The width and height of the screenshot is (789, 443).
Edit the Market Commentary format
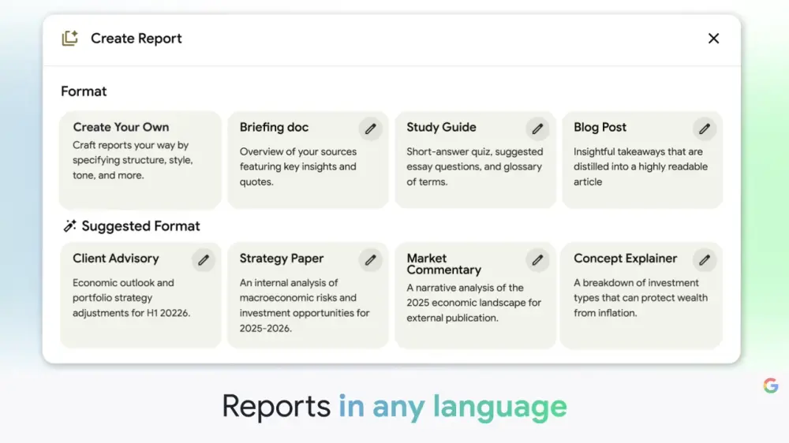point(537,259)
